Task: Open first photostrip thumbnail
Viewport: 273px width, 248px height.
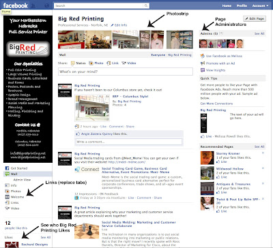Action: [x=71, y=40]
